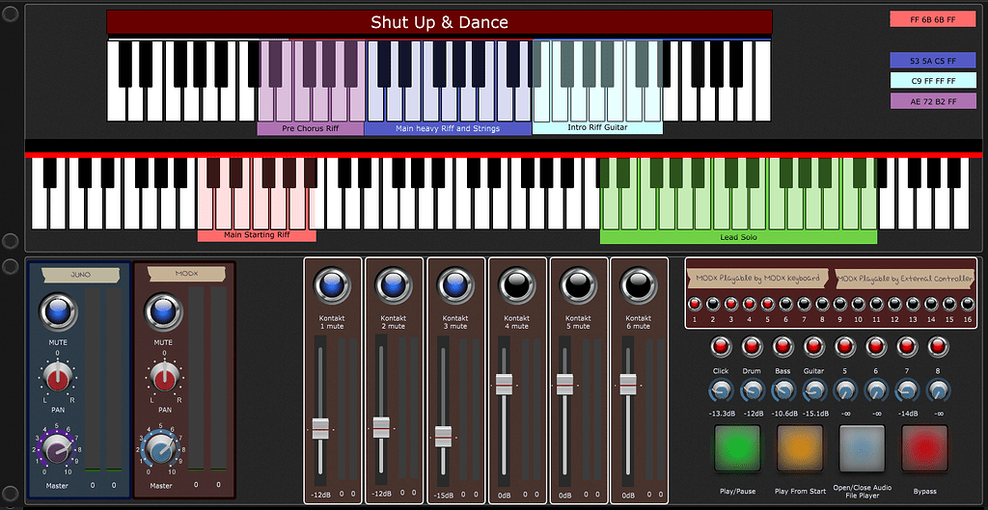This screenshot has width=988, height=510.
Task: Click the JUNO pan knob
Action: (58, 379)
